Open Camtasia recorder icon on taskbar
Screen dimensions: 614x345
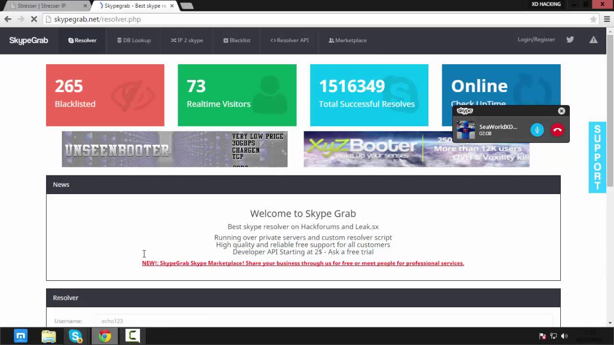click(x=132, y=336)
